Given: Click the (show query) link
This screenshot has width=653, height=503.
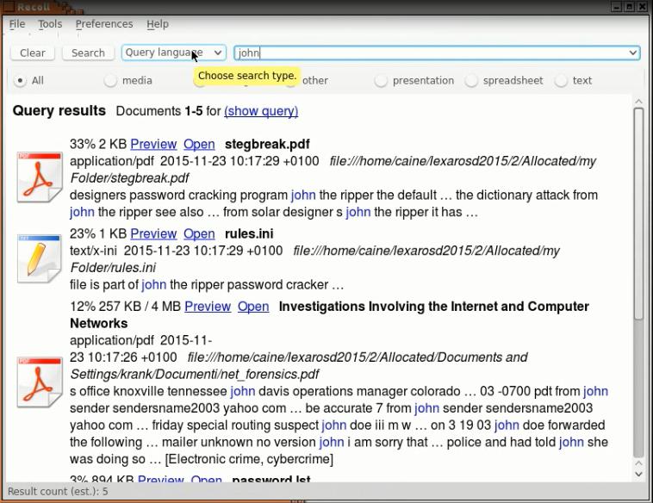Looking at the screenshot, I should [x=261, y=111].
